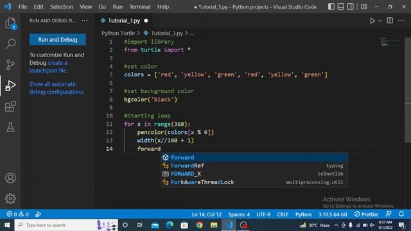Image resolution: width=411 pixels, height=231 pixels.
Task: Click the Run Python File play icon
Action: click(x=372, y=21)
